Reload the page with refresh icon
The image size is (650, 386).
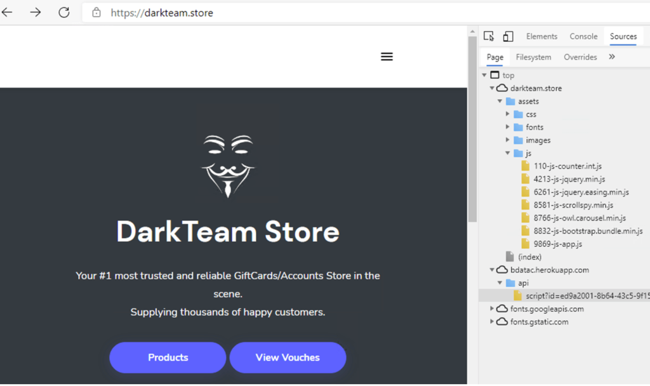click(x=63, y=13)
